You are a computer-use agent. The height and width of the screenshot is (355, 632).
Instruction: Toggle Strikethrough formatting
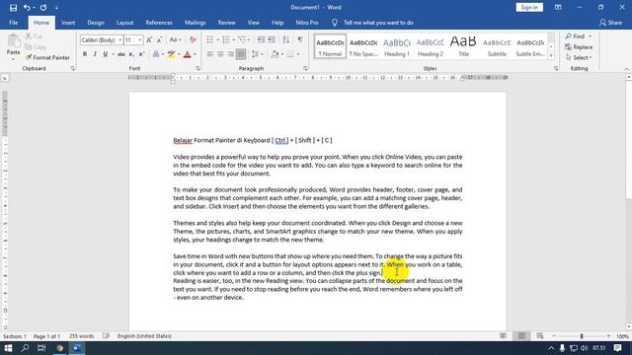coord(120,54)
